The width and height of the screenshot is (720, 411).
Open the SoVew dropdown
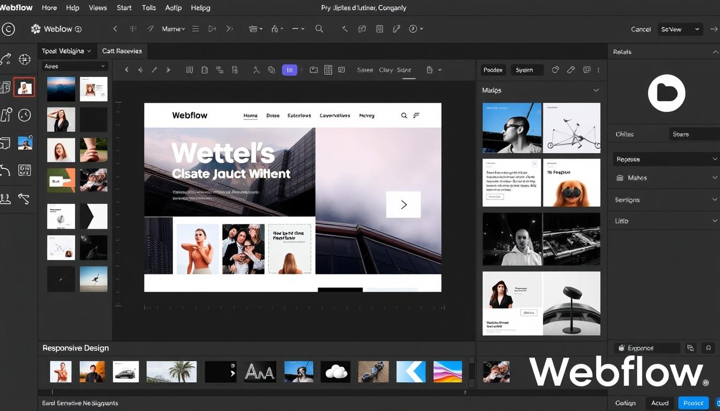[680, 29]
